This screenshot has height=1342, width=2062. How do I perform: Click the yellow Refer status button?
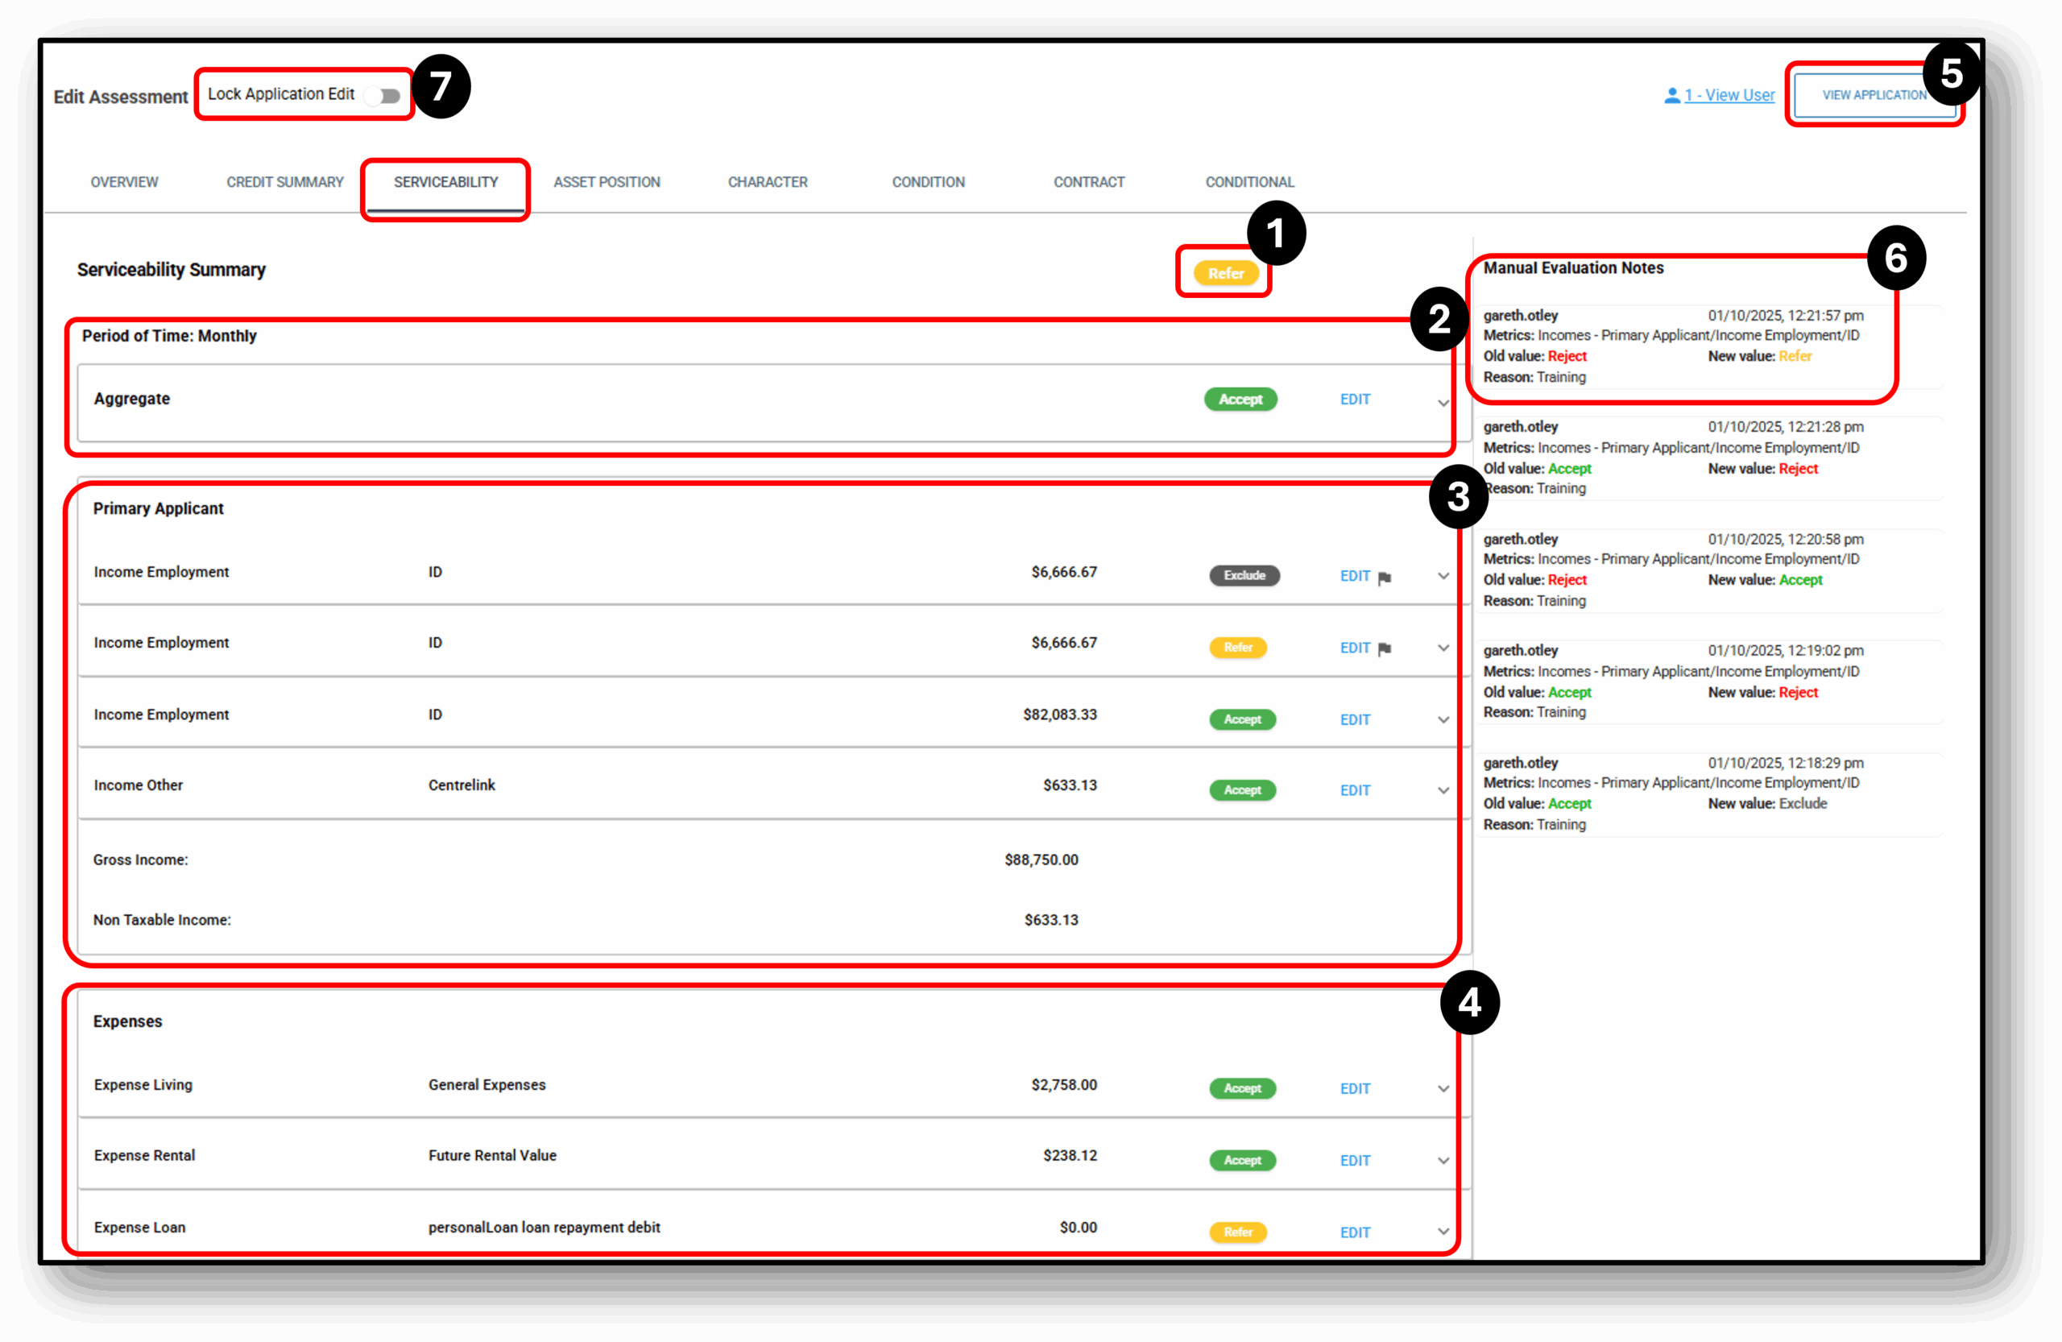(x=1224, y=273)
